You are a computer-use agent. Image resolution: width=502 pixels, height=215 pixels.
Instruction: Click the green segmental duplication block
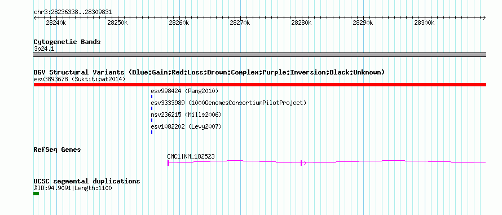[36, 194]
